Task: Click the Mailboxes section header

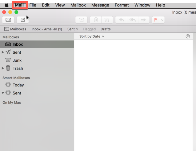Action: pyautogui.click(x=11, y=37)
